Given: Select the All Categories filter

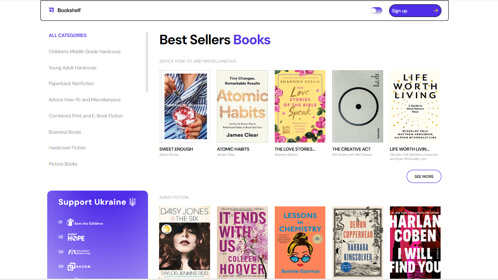Looking at the screenshot, I should point(68,35).
